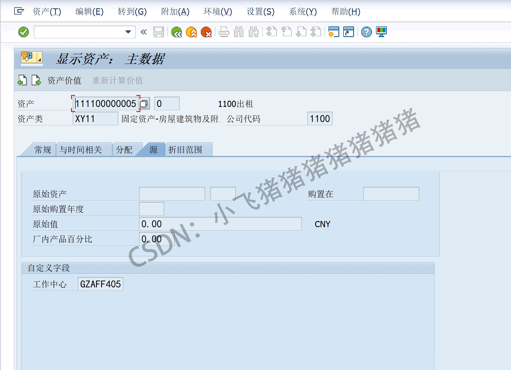Select the 源 tab
This screenshot has height=370, width=511.
tap(153, 150)
